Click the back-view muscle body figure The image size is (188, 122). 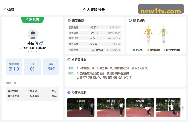tap(164, 36)
